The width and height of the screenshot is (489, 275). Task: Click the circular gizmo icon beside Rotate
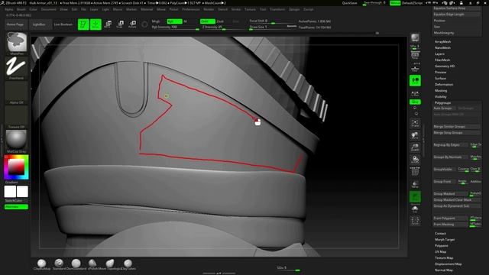click(x=144, y=24)
